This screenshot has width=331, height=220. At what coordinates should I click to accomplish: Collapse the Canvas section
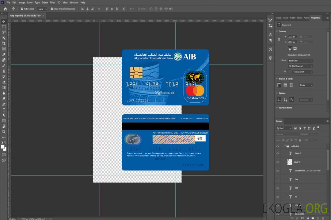[x=277, y=31]
